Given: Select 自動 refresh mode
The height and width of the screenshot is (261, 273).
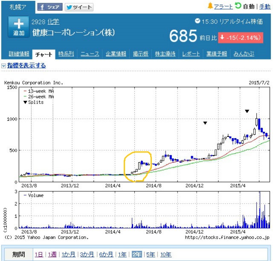Looking at the screenshot, I should (x=249, y=7).
